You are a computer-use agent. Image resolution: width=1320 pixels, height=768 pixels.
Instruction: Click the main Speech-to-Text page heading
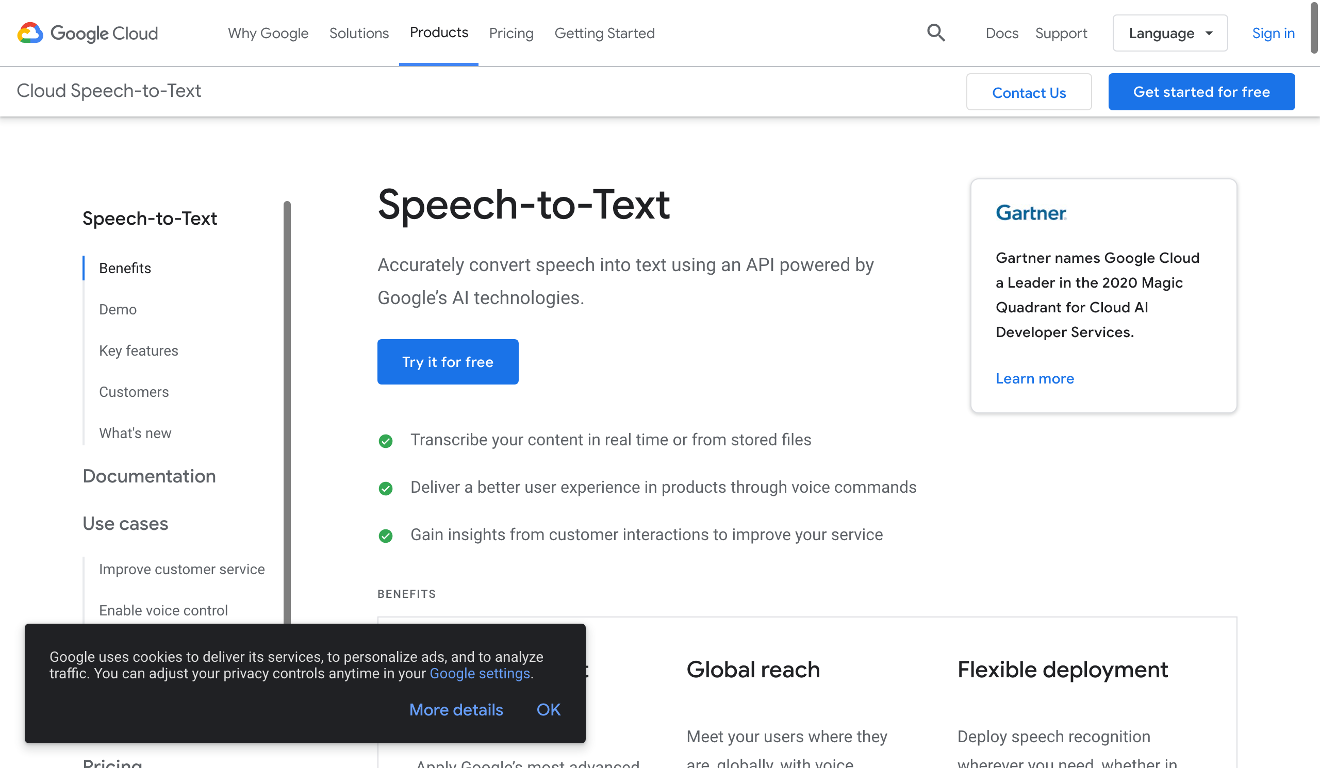coord(523,205)
